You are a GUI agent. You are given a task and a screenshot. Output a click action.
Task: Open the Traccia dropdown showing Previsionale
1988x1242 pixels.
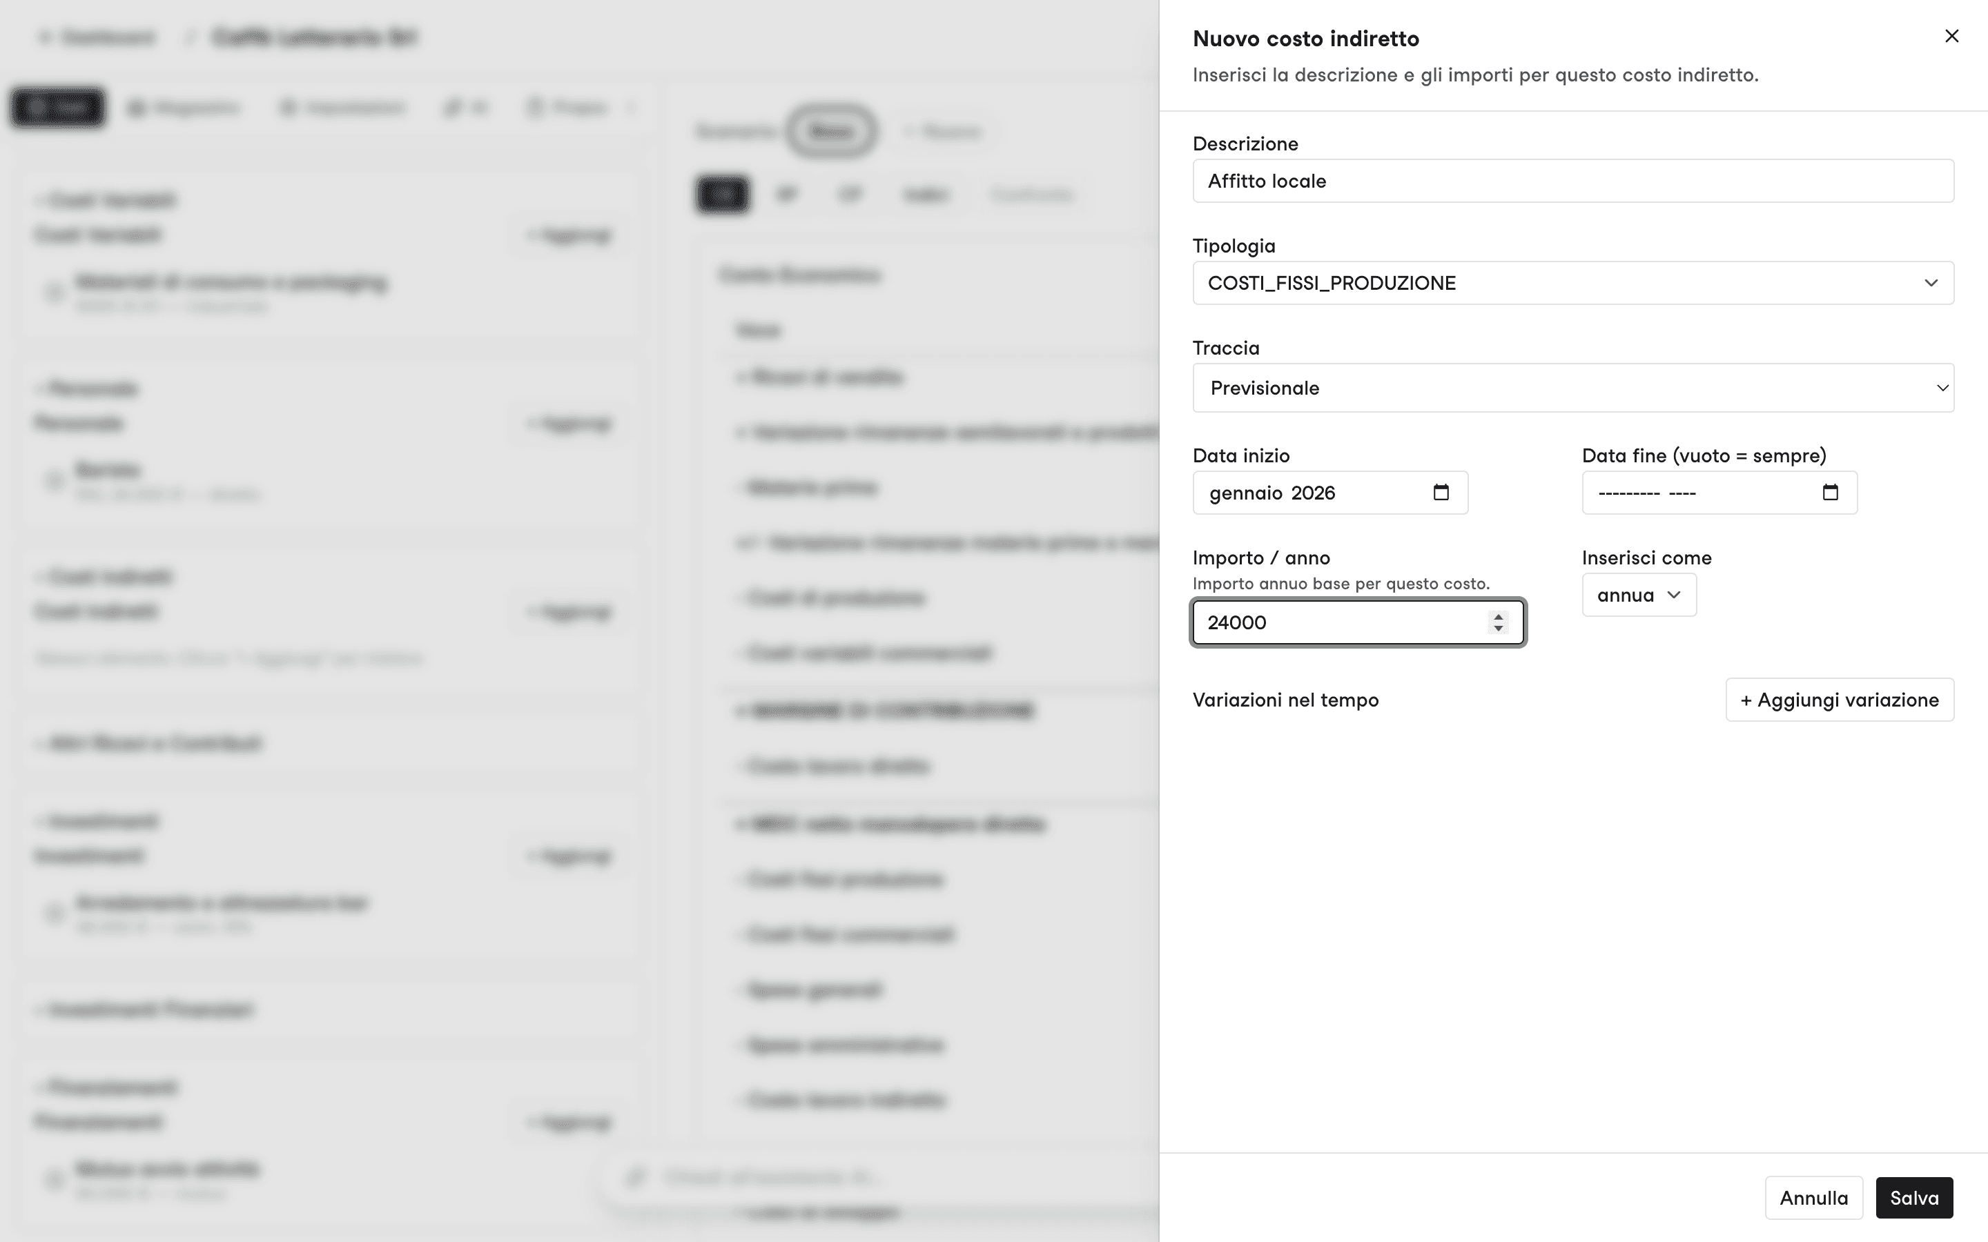pos(1572,388)
